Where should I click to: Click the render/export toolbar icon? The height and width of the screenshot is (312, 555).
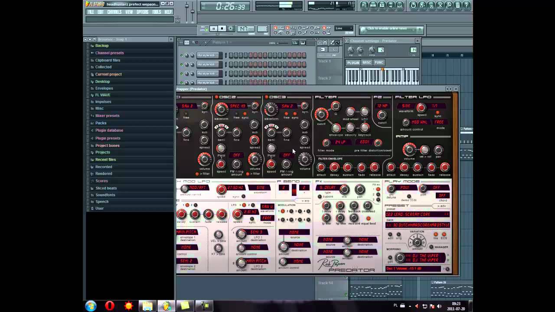click(x=431, y=5)
